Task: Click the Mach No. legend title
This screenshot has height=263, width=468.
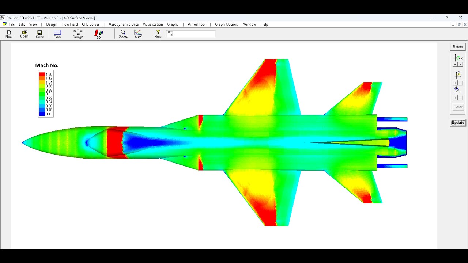Action: tap(47, 65)
